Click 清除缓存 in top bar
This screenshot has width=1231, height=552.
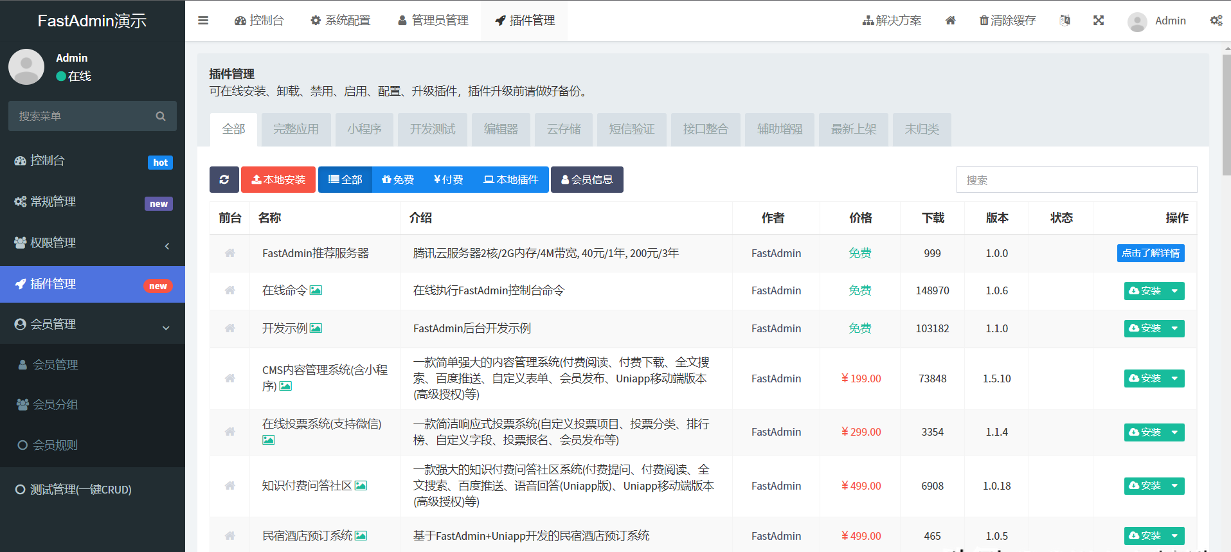(1007, 21)
